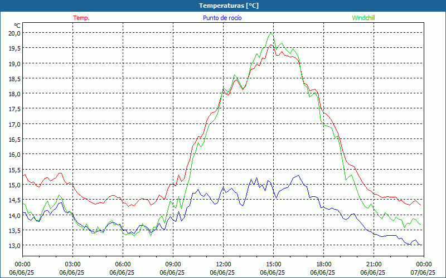
Task: Click the '18:00' time axis label
Action: click(x=324, y=265)
